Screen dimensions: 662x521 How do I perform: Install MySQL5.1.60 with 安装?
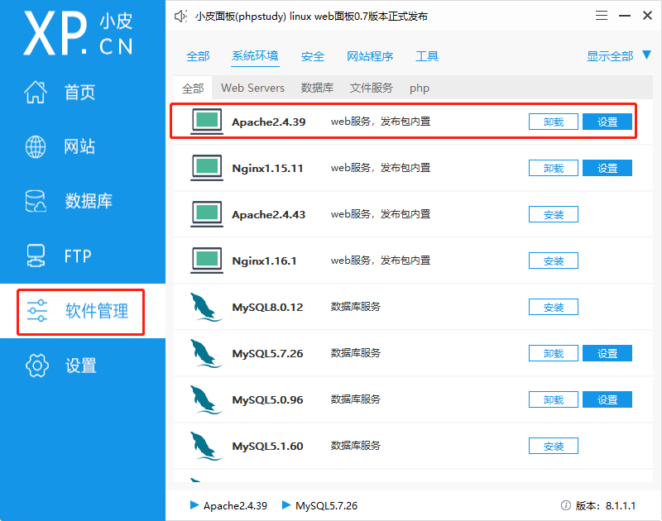tap(553, 446)
